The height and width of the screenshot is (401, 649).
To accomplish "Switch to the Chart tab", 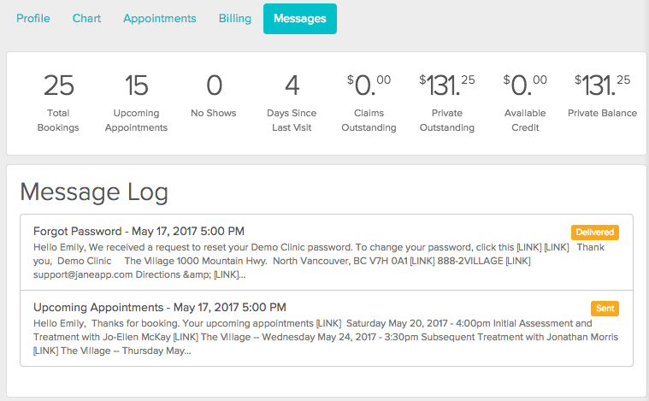I will pyautogui.click(x=86, y=19).
